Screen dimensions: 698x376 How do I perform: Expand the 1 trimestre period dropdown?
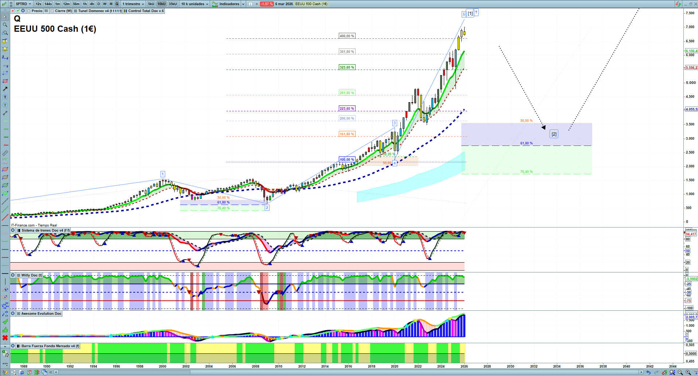(x=133, y=4)
